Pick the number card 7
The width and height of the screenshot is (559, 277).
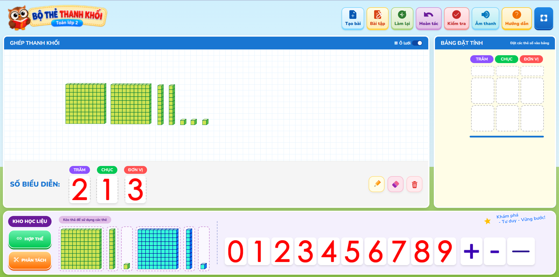399,251
